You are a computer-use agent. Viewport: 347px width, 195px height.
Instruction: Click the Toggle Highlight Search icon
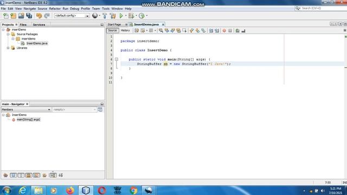pyautogui.click(x=178, y=30)
